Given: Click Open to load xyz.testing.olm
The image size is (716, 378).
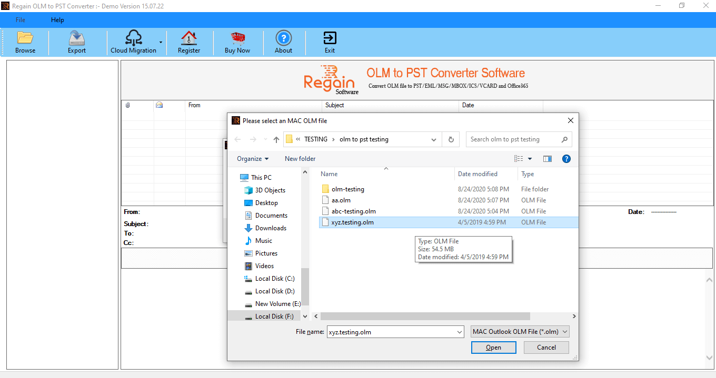Looking at the screenshot, I should point(493,347).
